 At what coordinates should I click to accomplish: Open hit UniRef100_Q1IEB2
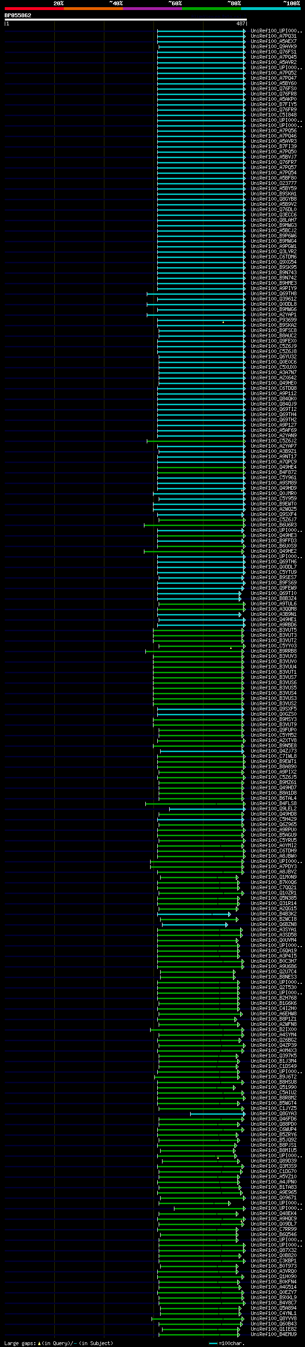[x=274, y=1329]
